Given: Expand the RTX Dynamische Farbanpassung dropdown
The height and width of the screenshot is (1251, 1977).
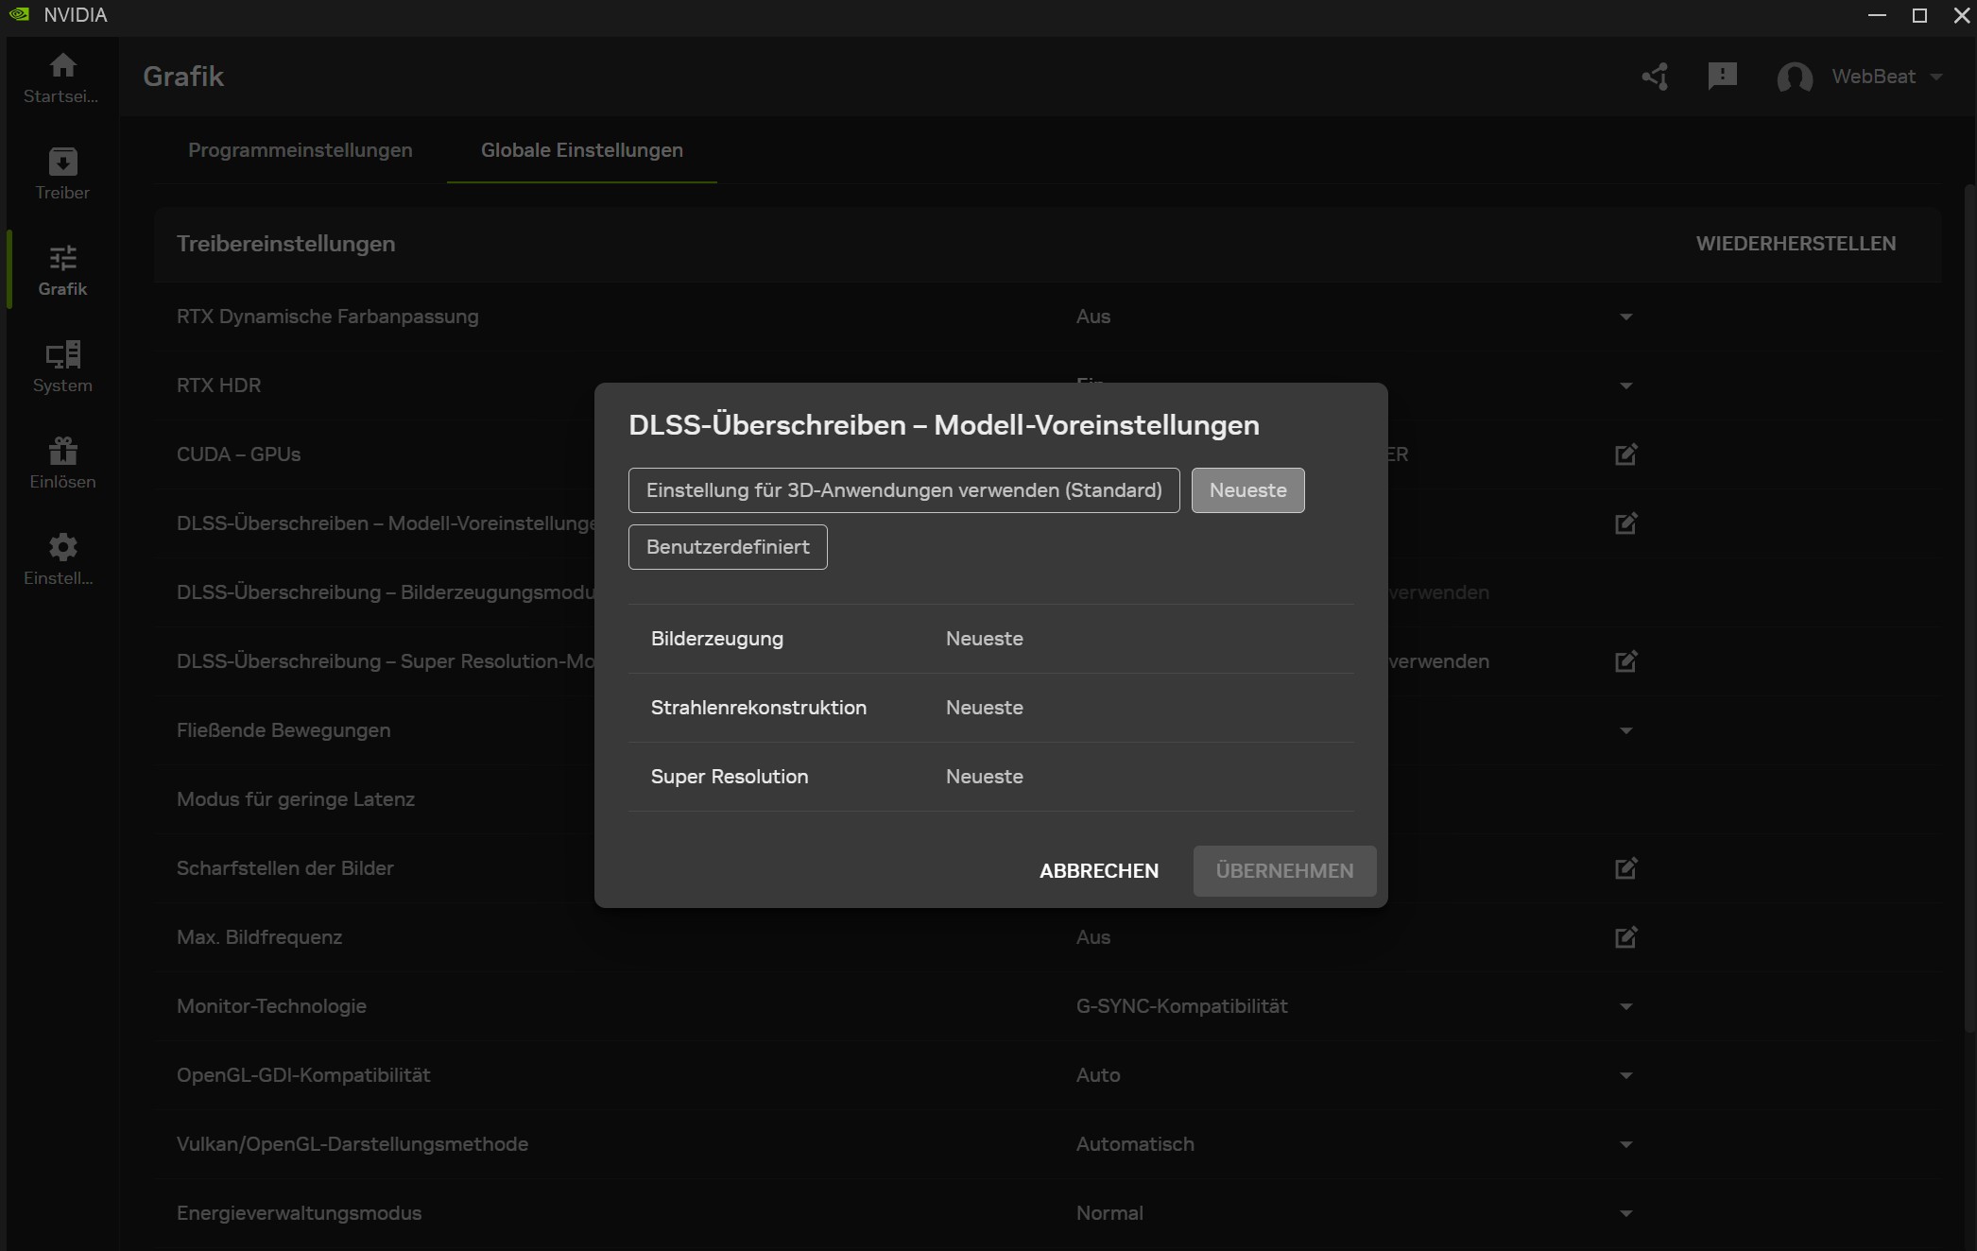Looking at the screenshot, I should [1625, 317].
